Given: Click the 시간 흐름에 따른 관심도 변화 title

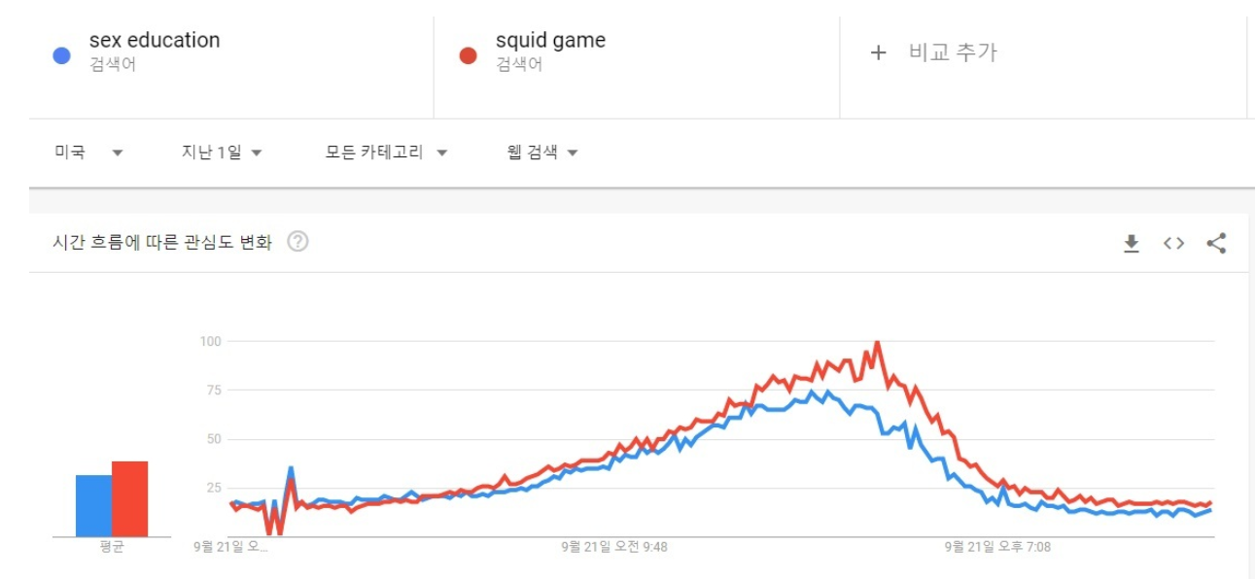Looking at the screenshot, I should [162, 242].
